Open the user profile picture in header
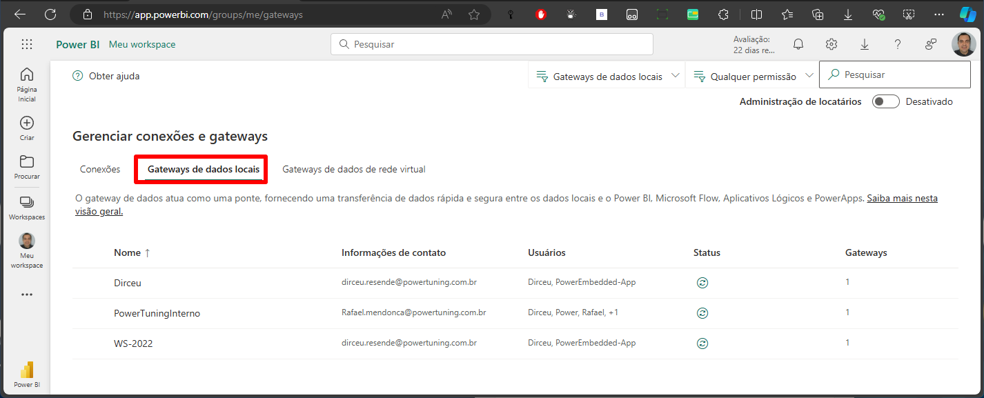984x398 pixels. 964,44
